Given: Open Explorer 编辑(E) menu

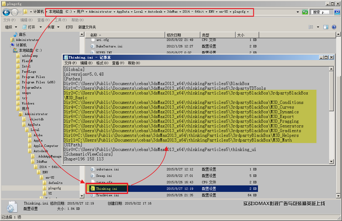Looking at the screenshot, I should (26, 20).
